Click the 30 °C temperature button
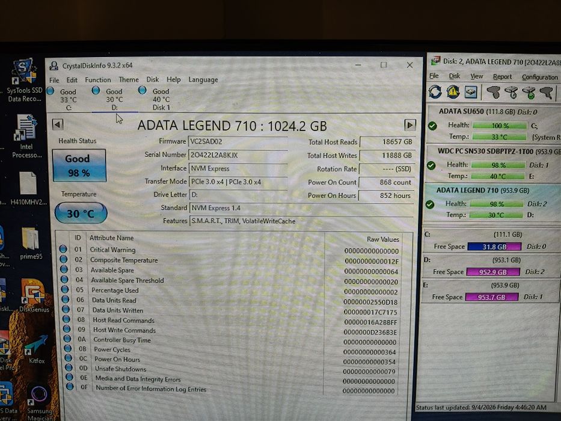 click(x=81, y=213)
